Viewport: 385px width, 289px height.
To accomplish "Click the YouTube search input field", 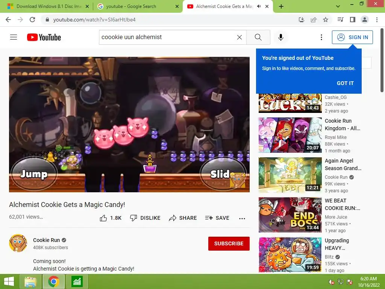I will (168, 37).
